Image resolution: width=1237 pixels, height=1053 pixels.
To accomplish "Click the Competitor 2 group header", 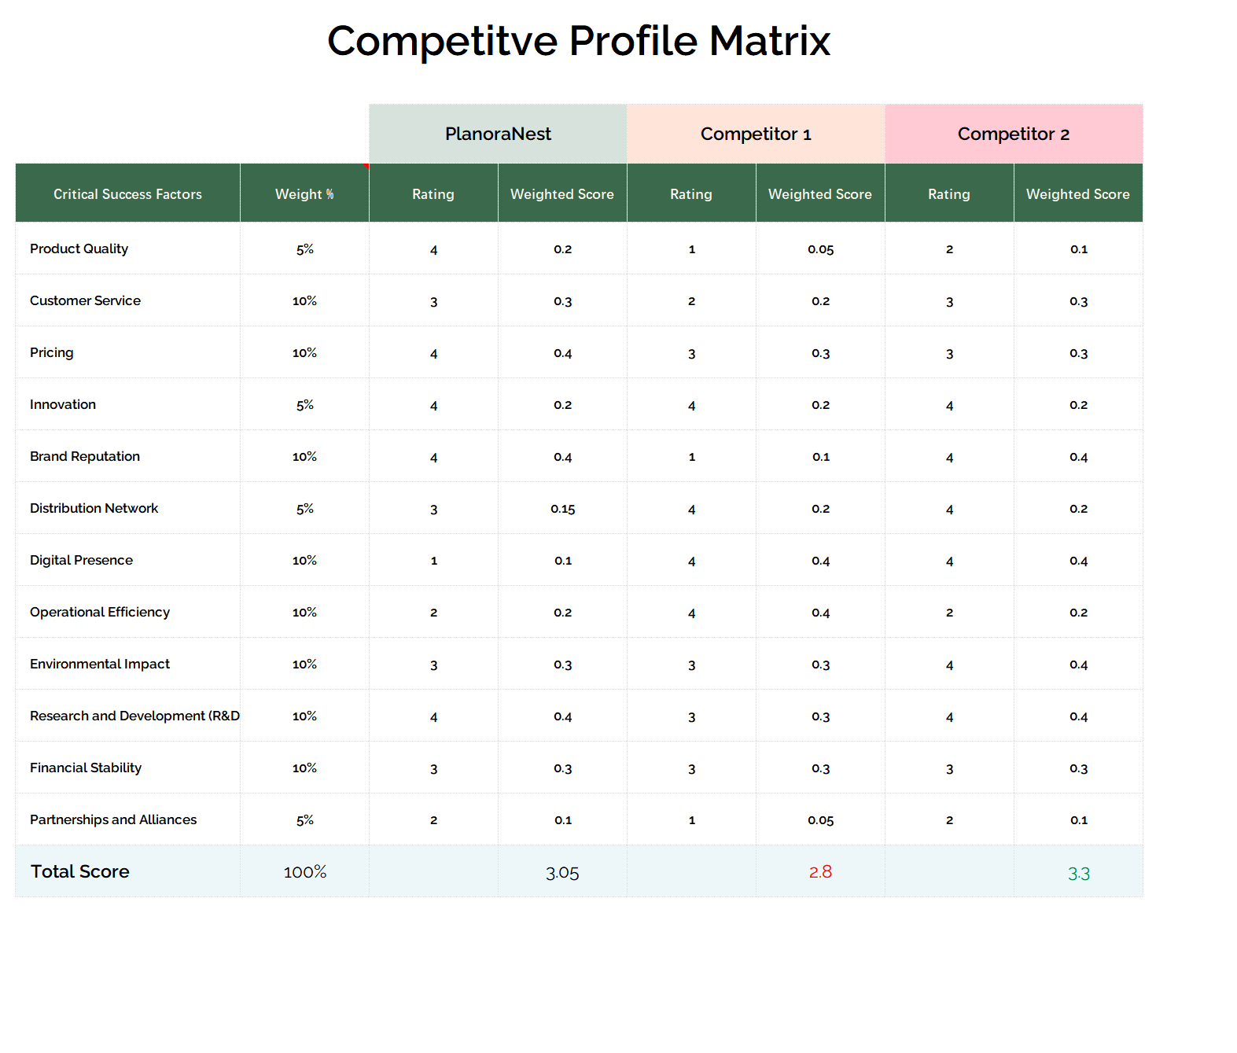I will click(x=1014, y=134).
